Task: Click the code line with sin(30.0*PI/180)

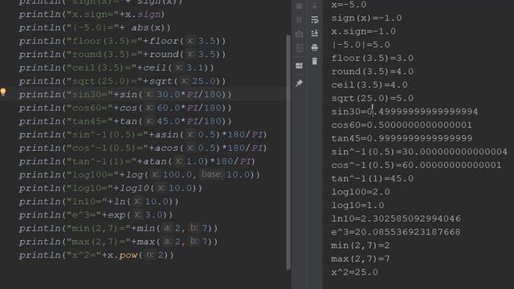Action: tap(125, 95)
